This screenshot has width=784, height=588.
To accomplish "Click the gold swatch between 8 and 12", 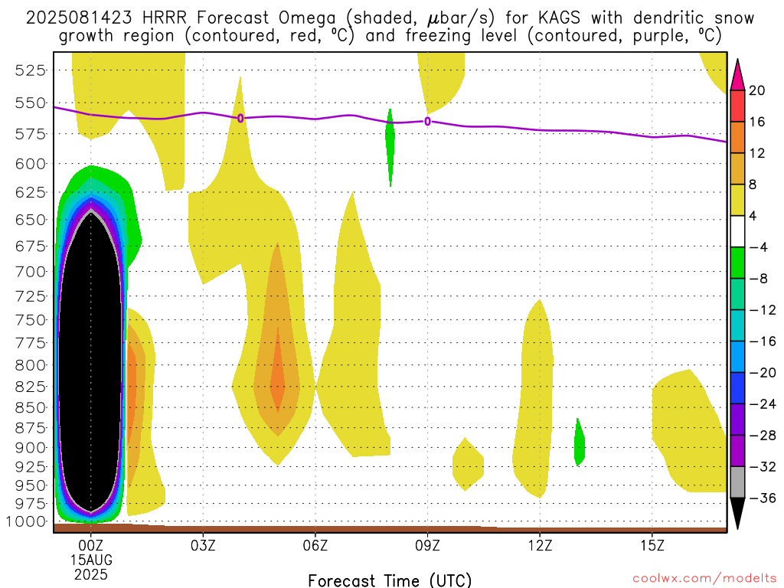I will [x=737, y=168].
